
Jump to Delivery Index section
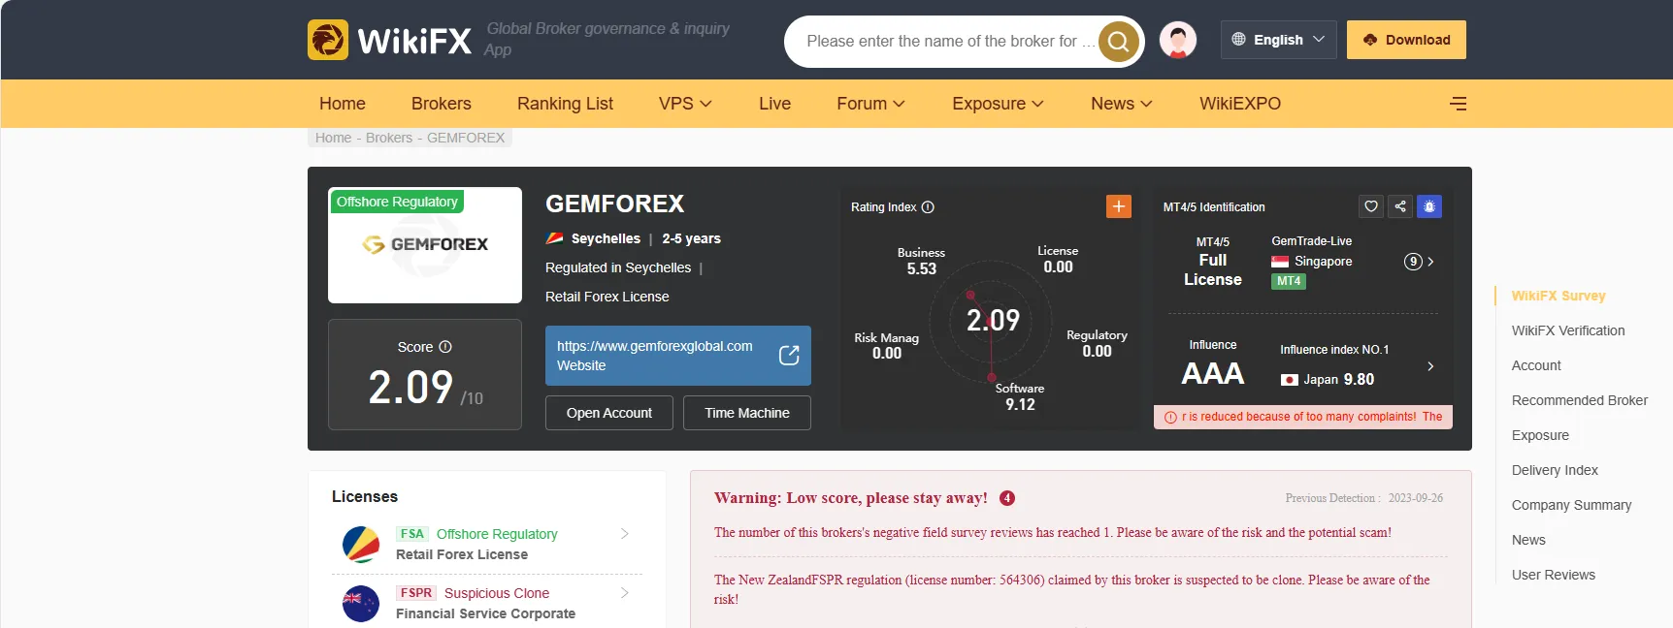tap(1555, 470)
